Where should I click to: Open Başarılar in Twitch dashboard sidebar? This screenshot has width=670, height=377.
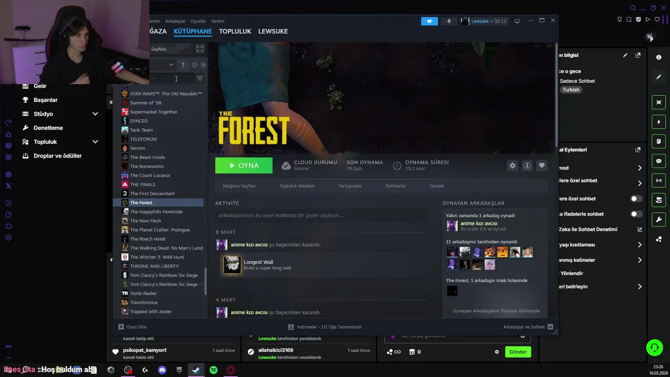pos(46,100)
